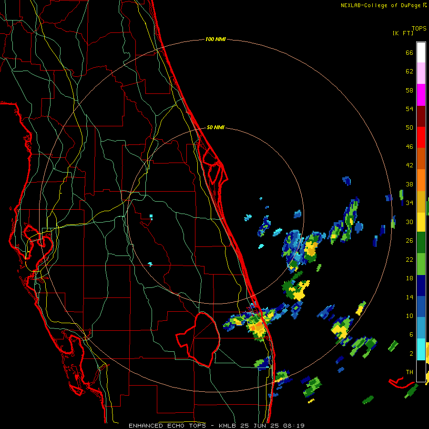Click the 10 value on the scale
The width and height of the screenshot is (429, 429).
409,316
